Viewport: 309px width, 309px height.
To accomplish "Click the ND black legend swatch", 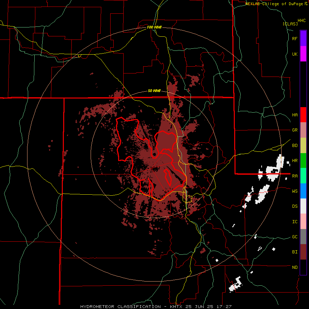I will point(303,267).
